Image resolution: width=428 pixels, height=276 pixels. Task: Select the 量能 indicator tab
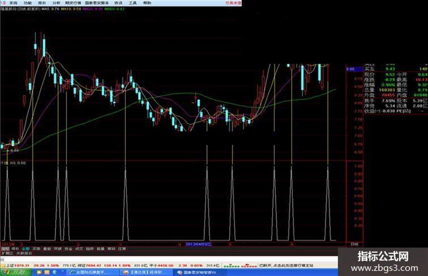pos(47,249)
